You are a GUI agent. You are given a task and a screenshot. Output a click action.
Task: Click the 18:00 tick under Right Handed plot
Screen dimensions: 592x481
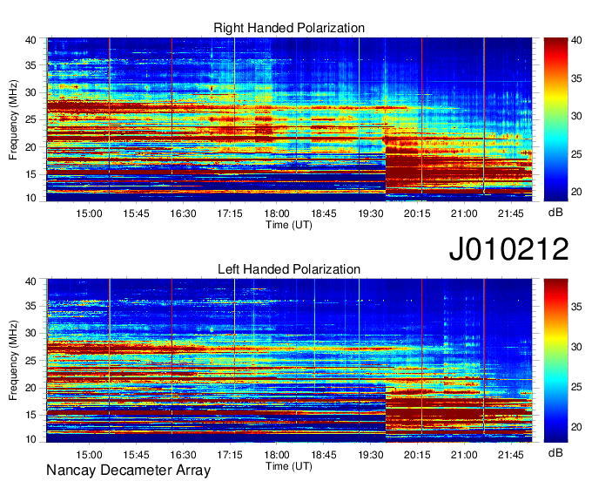click(277, 213)
